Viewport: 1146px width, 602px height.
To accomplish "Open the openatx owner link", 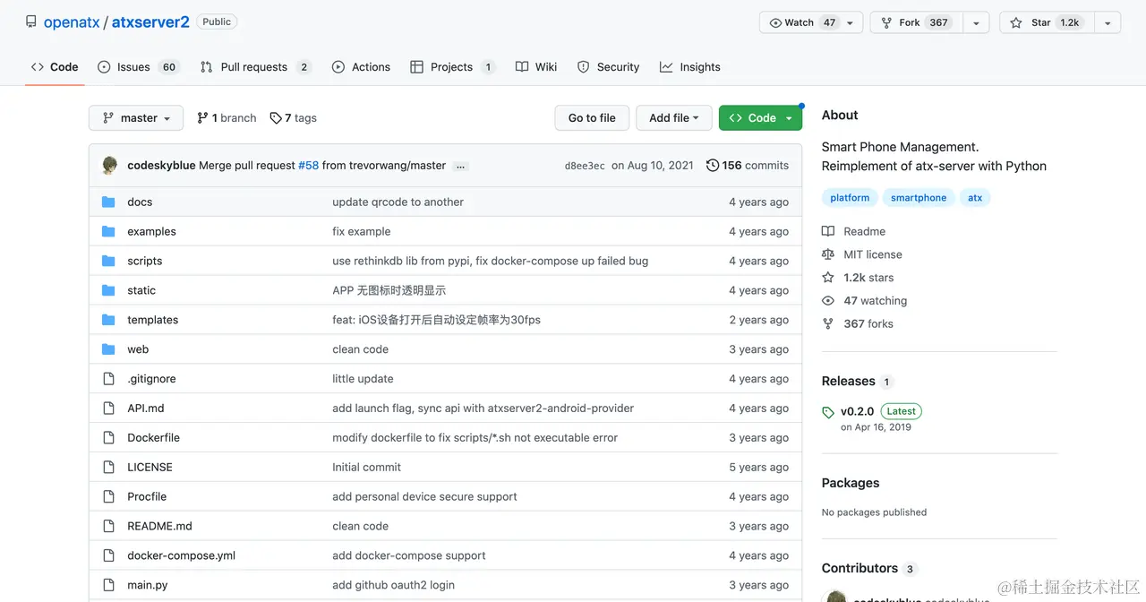I will click(x=72, y=22).
